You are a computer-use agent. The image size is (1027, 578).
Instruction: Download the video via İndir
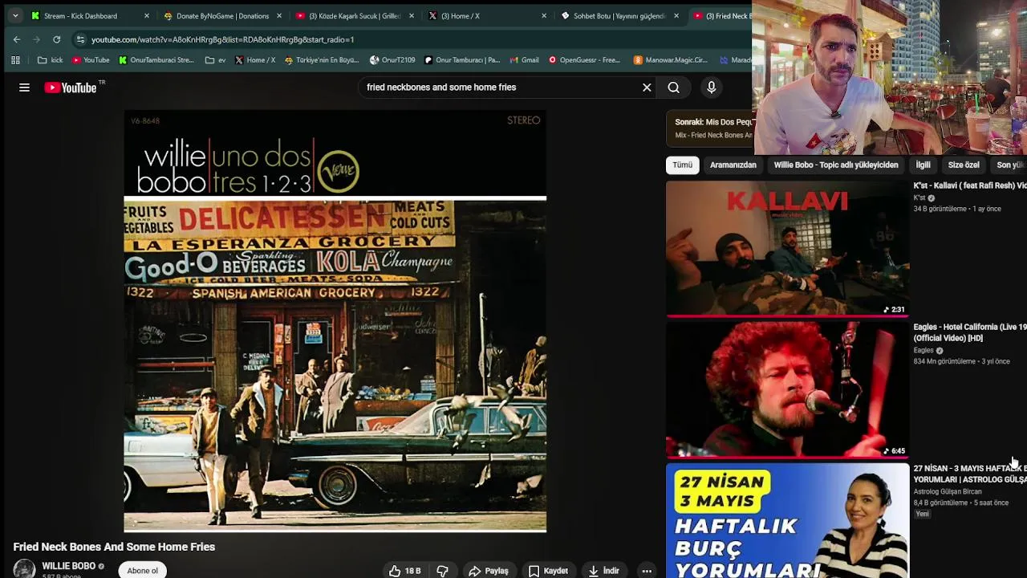point(603,571)
